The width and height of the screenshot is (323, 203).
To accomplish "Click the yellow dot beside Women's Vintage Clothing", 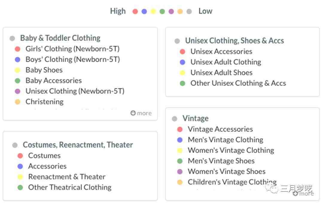I will (180, 150).
